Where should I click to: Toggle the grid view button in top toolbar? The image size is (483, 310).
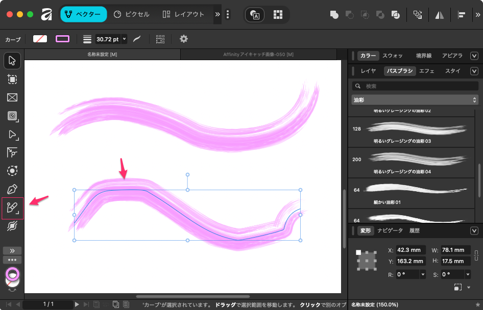click(x=278, y=15)
